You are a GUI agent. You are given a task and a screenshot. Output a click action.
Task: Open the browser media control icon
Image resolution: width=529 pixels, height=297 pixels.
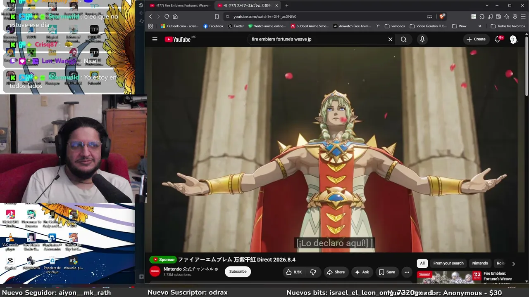tap(490, 16)
